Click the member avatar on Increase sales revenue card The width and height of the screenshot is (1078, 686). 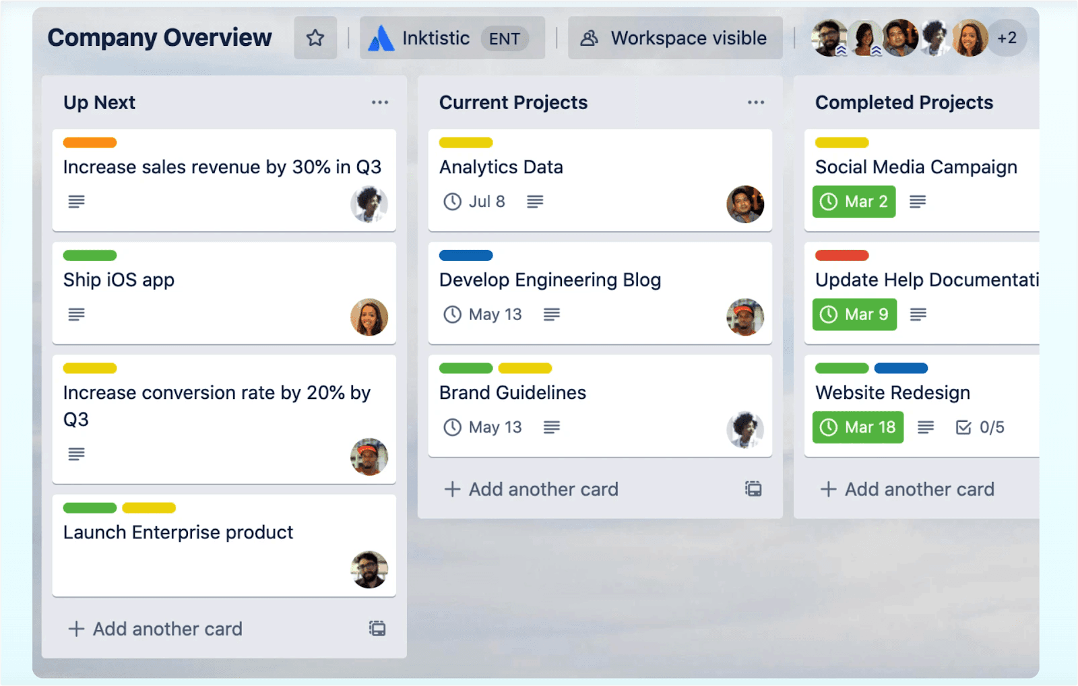coord(369,204)
